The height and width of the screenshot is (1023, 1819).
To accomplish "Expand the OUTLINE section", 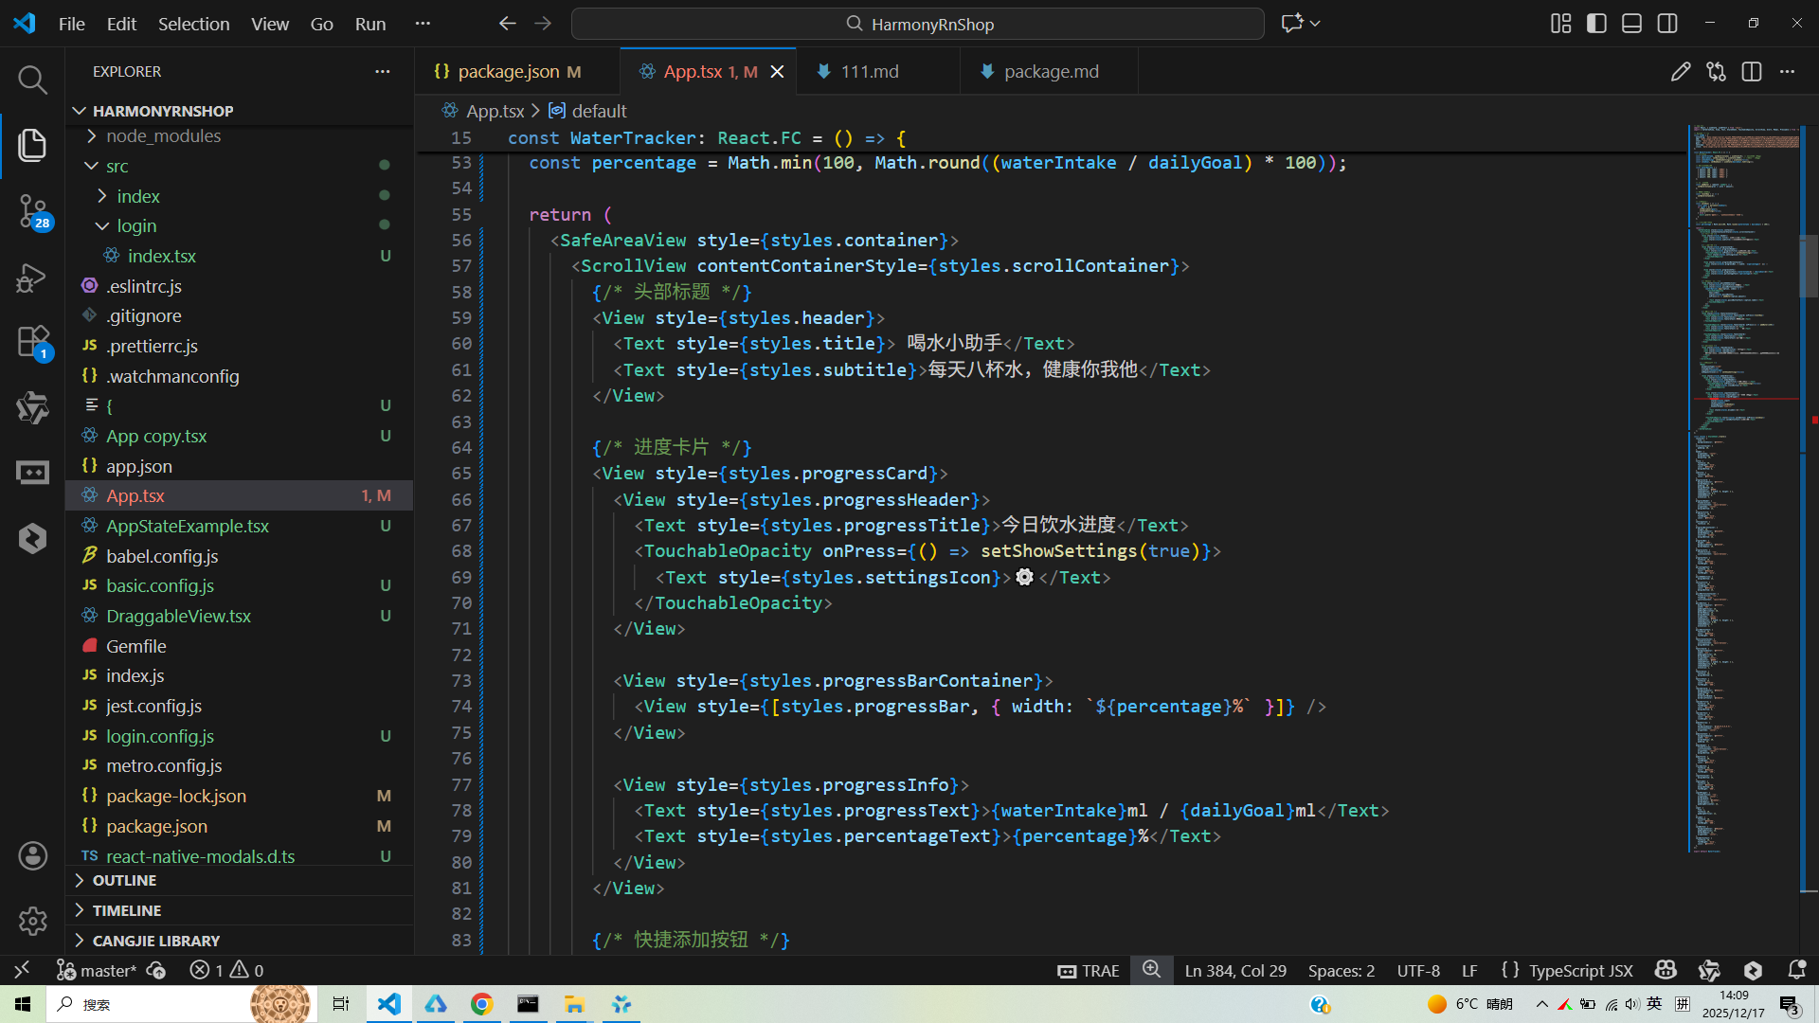I will coord(124,881).
